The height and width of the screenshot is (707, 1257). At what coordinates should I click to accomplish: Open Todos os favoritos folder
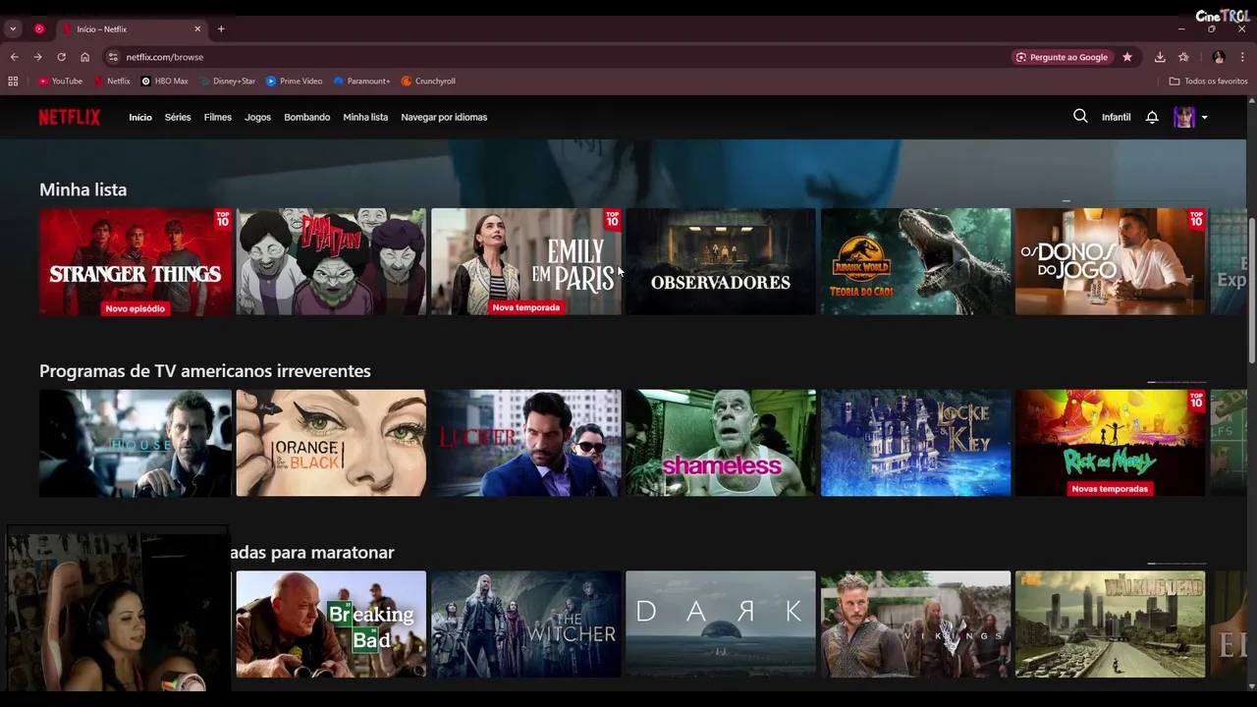1208,82
